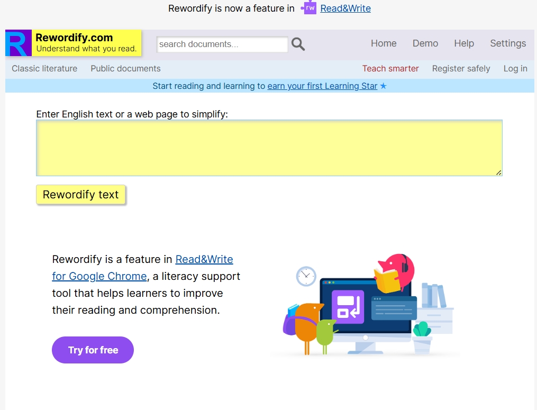Screen dimensions: 537x410
Task: Open the Register safely link
Action: (461, 68)
